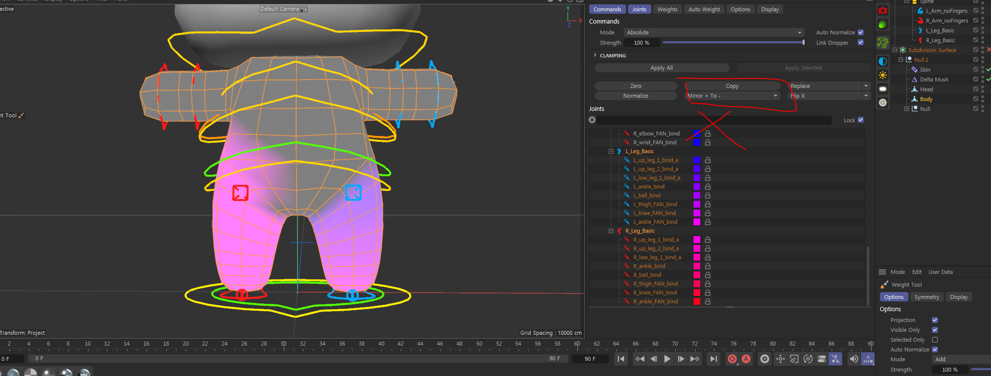Jump to the previous keyframe

[640, 359]
